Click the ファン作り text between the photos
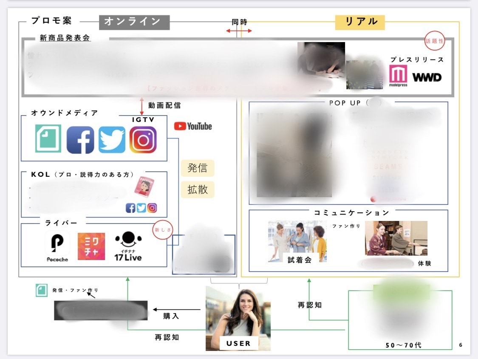Screen dimensions: 478x359 point(346,226)
